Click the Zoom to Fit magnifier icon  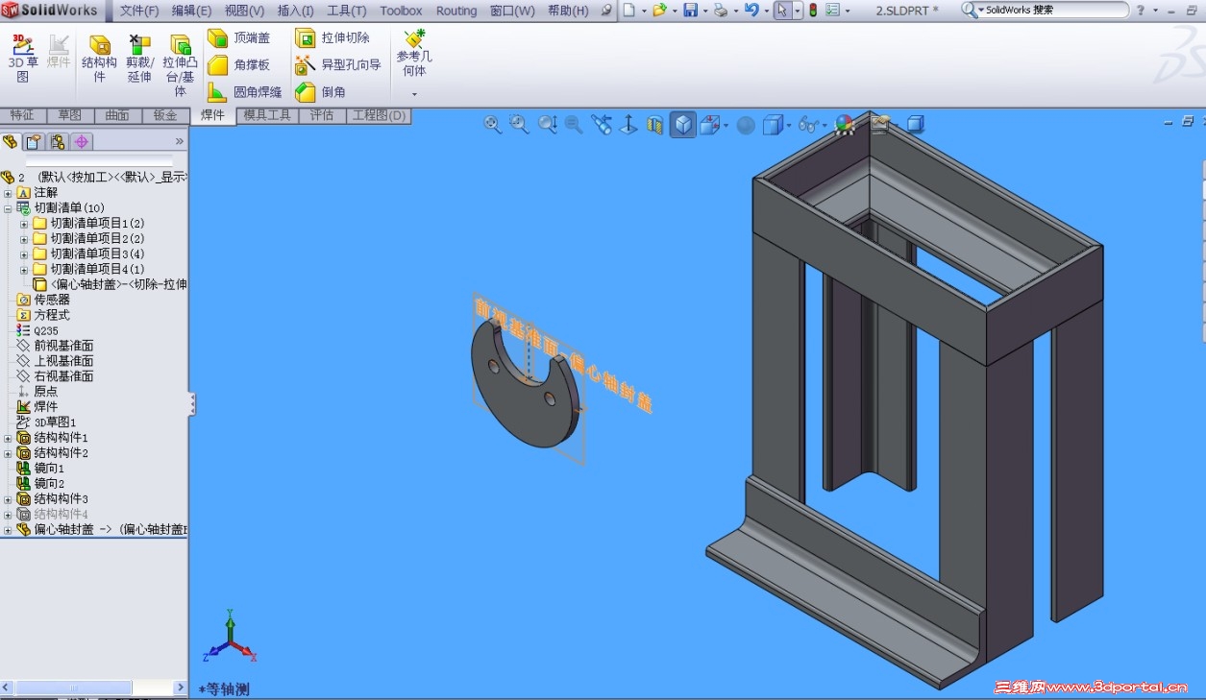[492, 125]
